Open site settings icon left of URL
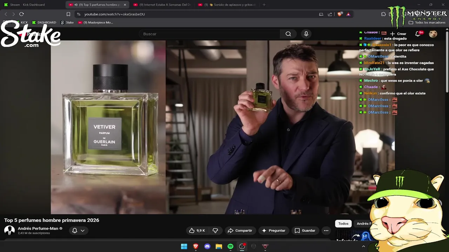The height and width of the screenshot is (252, 449). 79,14
